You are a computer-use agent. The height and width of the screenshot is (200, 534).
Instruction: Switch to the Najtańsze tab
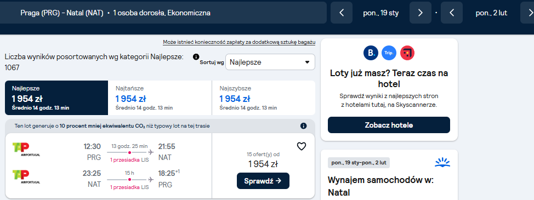(160, 98)
